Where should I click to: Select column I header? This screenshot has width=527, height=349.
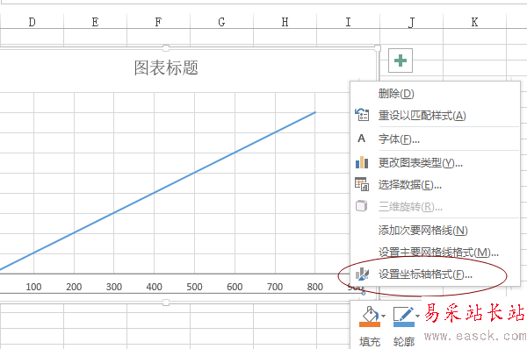348,22
